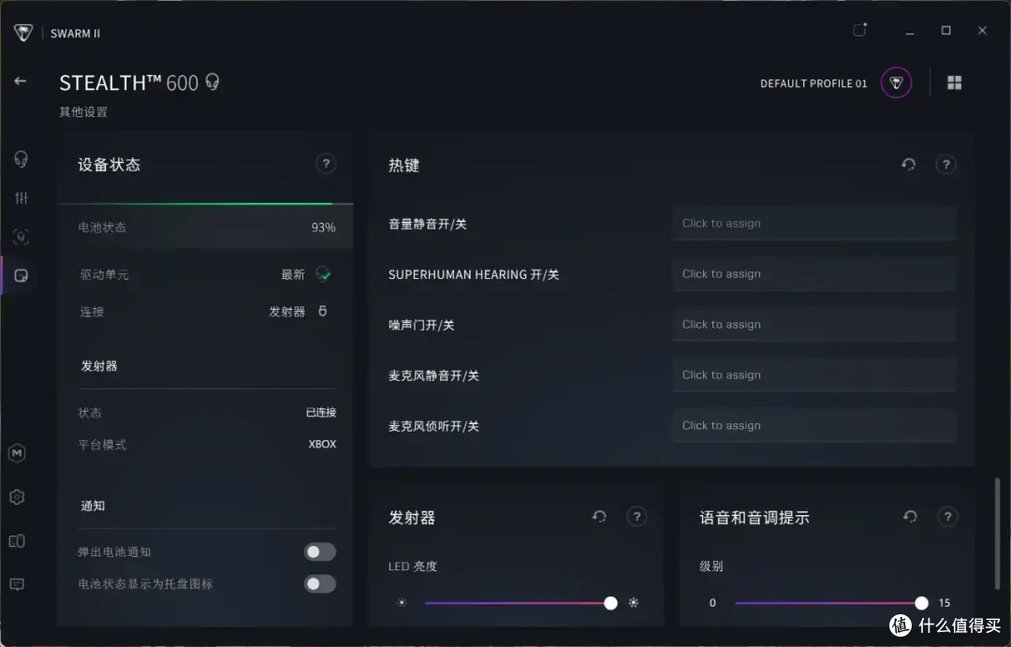Click the pin window icon in title bar
This screenshot has height=647, width=1011.
tap(860, 30)
